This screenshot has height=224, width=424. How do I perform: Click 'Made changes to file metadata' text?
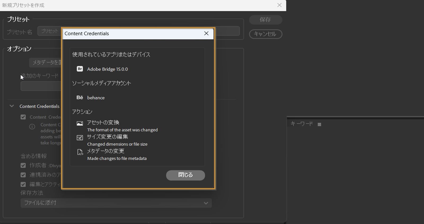point(117,158)
